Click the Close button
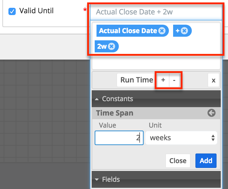Image resolution: width=228 pixels, height=189 pixels. coord(178,161)
